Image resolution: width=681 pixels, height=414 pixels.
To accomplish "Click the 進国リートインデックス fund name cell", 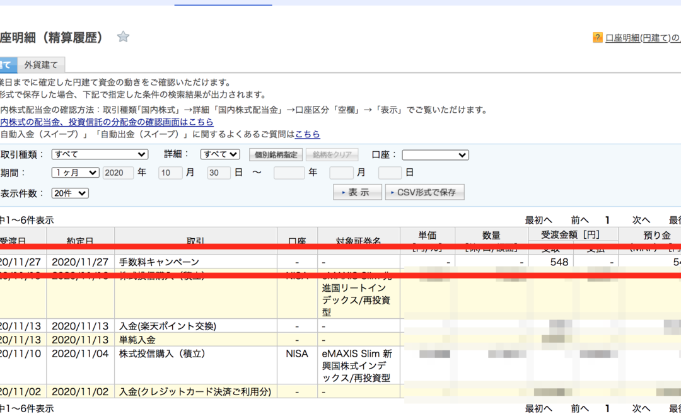I will [359, 294].
